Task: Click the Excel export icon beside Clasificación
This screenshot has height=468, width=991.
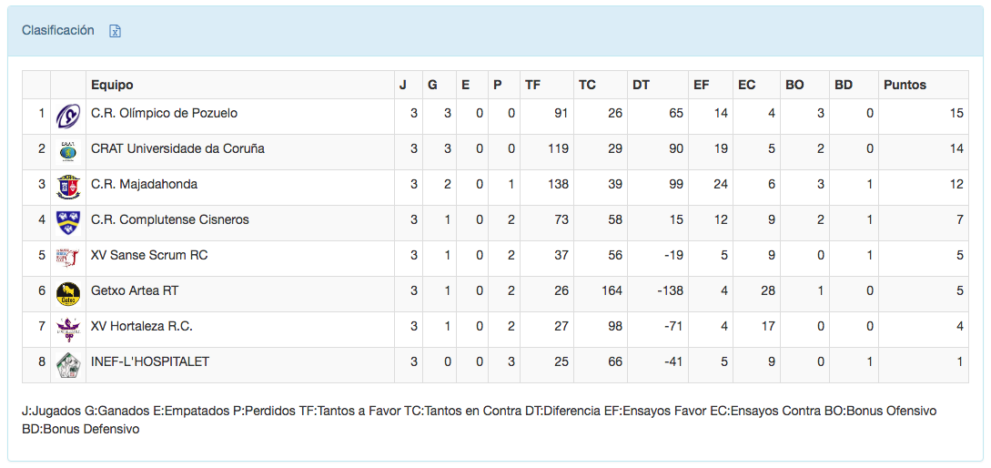Action: pos(116,31)
